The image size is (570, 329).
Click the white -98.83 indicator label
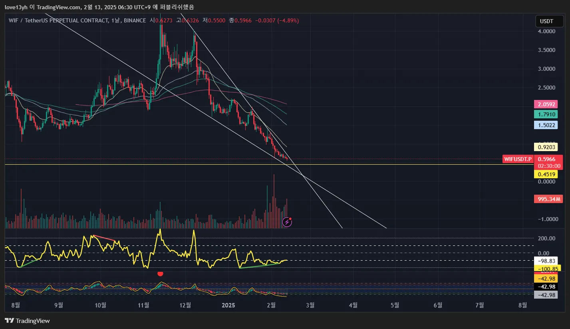(x=546, y=261)
